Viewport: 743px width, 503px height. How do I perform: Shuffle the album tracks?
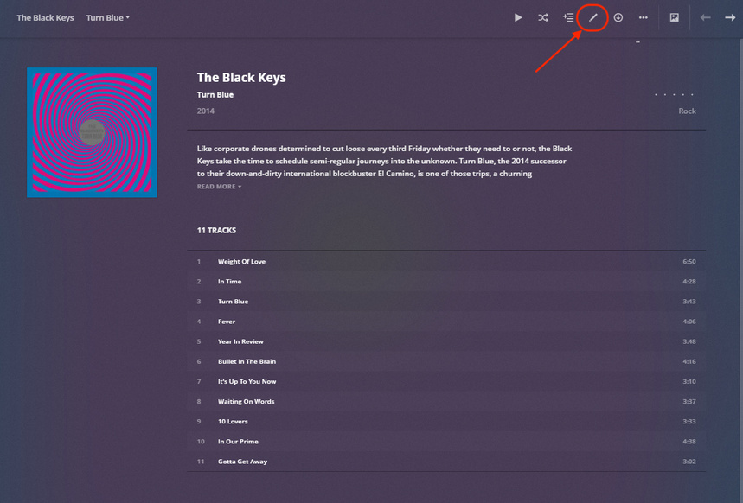pos(543,17)
